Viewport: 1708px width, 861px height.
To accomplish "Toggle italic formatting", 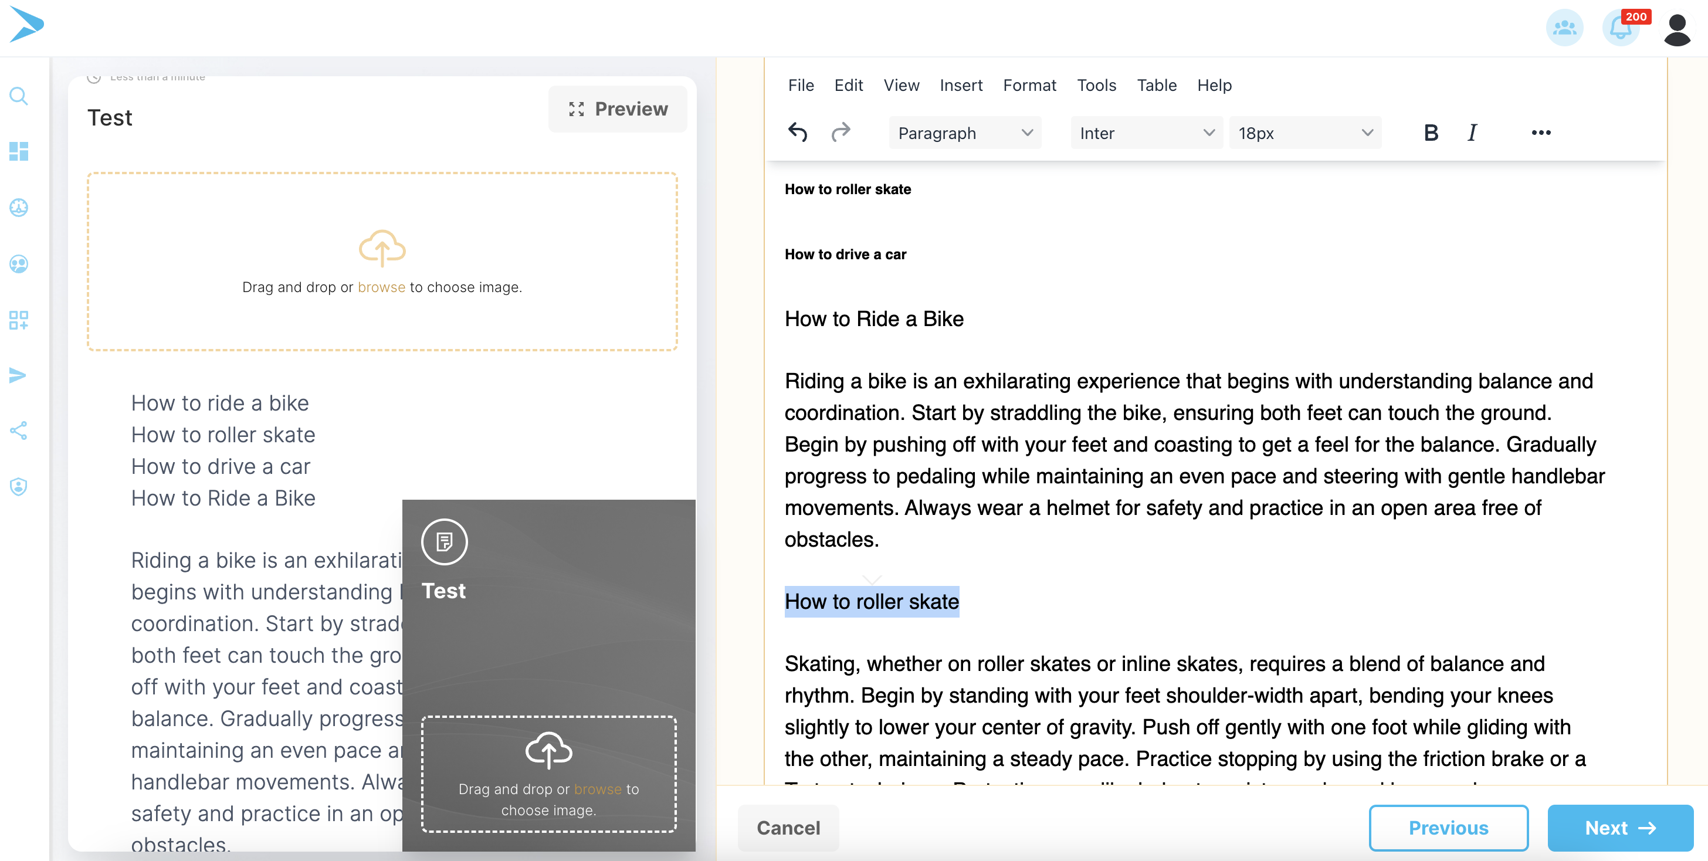I will pyautogui.click(x=1472, y=133).
